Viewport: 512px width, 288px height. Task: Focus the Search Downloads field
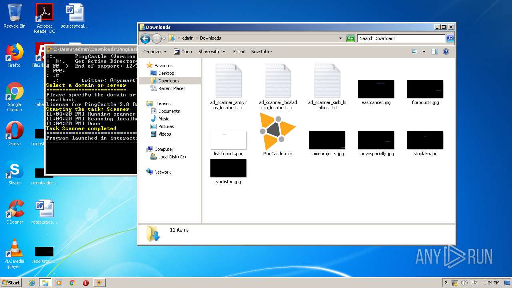coord(401,38)
